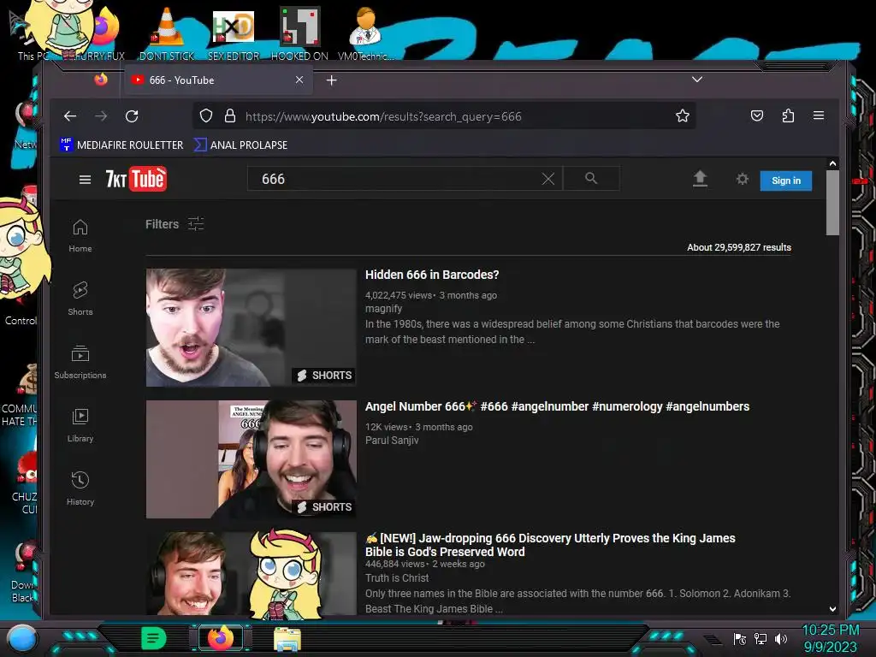Click the Sign in button
The width and height of the screenshot is (876, 657).
coord(785,181)
